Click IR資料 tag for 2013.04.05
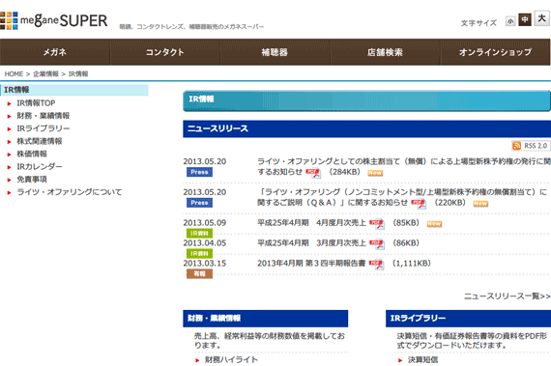The width and height of the screenshot is (551, 366). [x=199, y=254]
